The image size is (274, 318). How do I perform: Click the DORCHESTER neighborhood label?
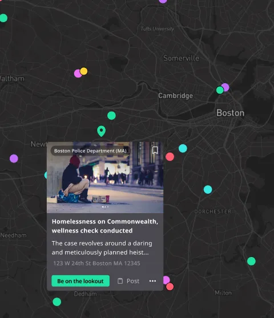coord(213,211)
